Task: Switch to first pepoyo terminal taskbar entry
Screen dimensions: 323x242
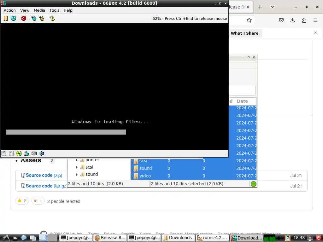Action: [x=76, y=238]
